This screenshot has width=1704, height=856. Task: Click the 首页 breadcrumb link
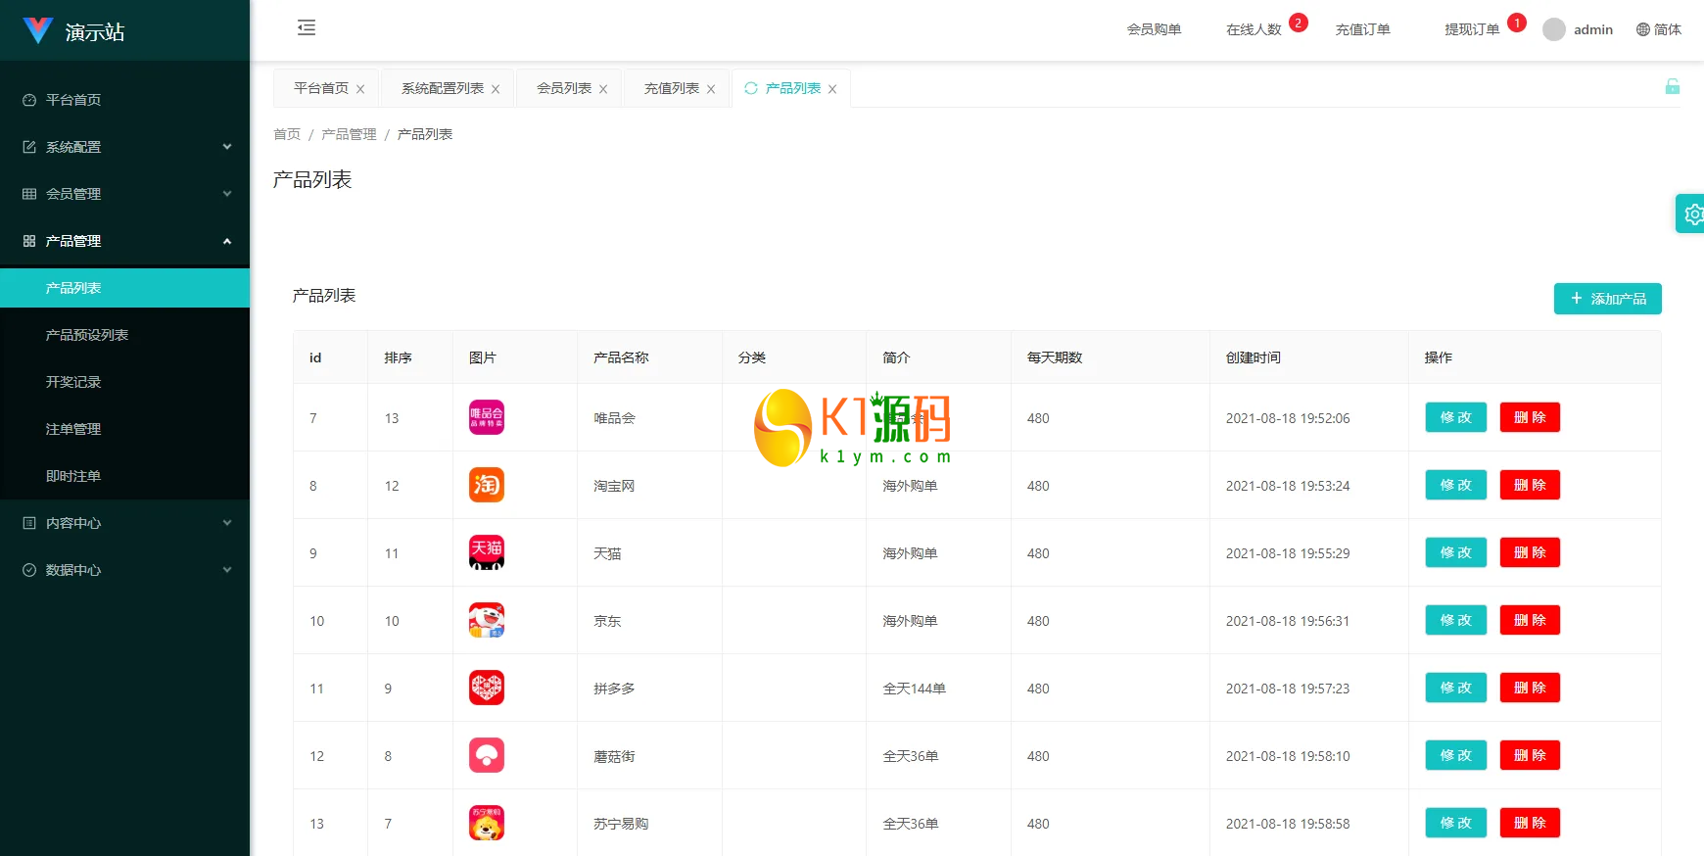coord(287,134)
